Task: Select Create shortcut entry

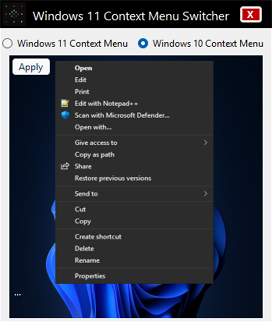Action: (x=135, y=236)
